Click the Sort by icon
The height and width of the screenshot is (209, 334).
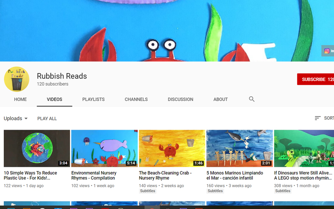click(x=318, y=118)
